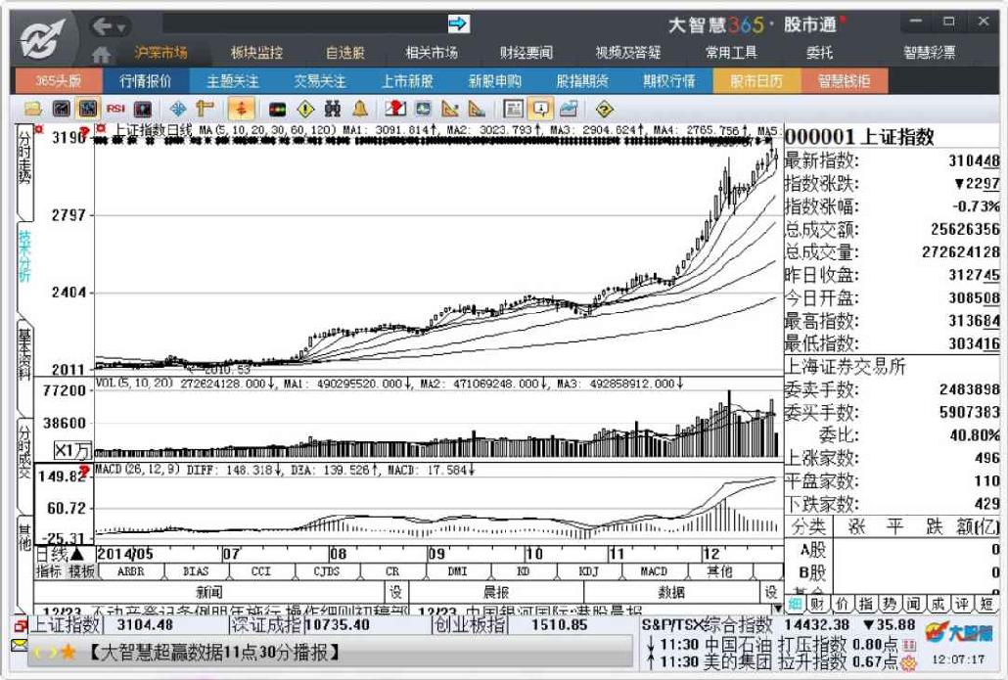Viewport: 1008px width, 680px height.
Task: Open the 常用工具 menu
Action: click(732, 53)
